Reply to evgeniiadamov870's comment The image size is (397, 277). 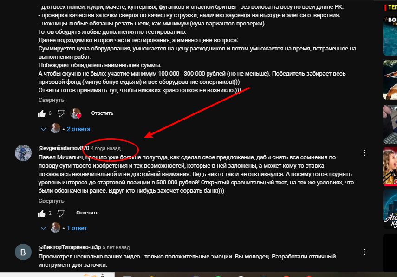coord(87,213)
